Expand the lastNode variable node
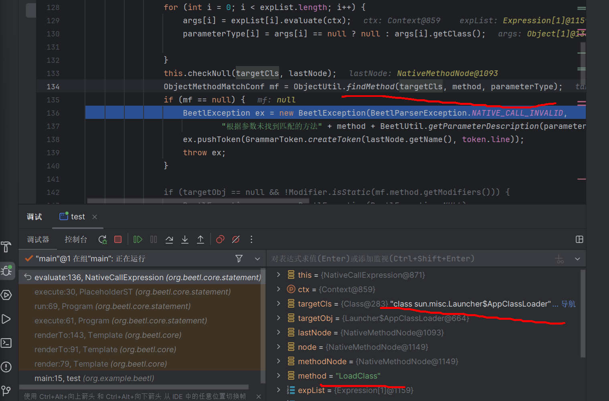This screenshot has height=401, width=609. 279,333
